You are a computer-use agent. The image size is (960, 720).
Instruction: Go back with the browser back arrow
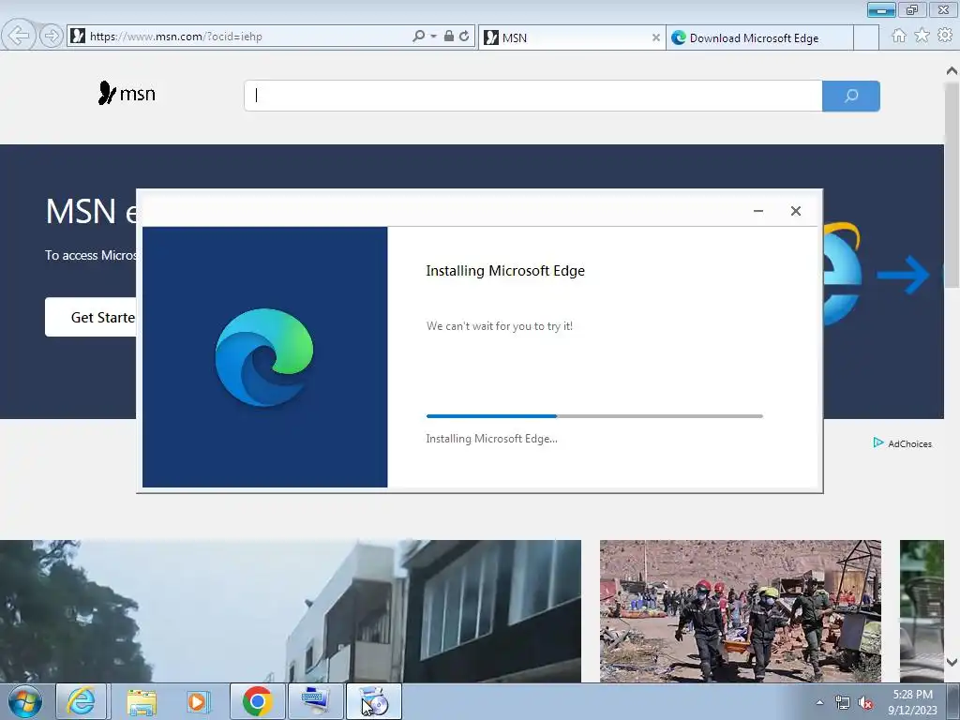click(x=19, y=37)
